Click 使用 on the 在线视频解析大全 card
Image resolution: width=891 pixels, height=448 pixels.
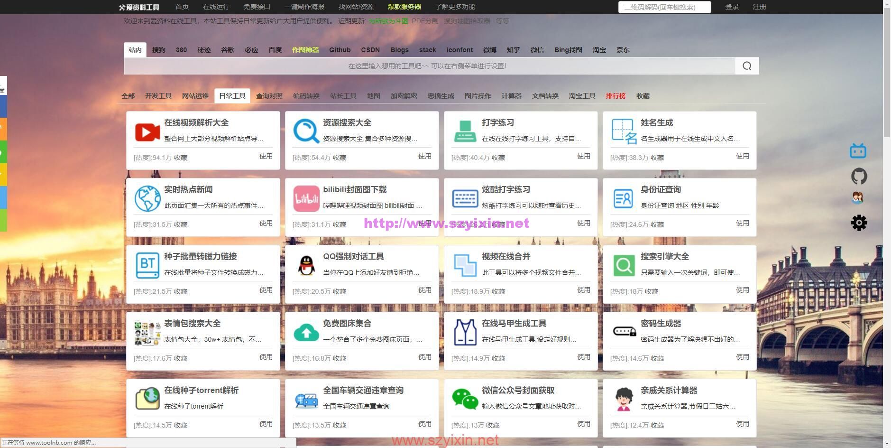pyautogui.click(x=266, y=156)
